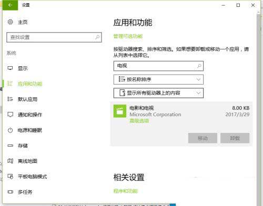263x206 pixels.
Task: Minimize the Settings window
Action: (x=223, y=5)
